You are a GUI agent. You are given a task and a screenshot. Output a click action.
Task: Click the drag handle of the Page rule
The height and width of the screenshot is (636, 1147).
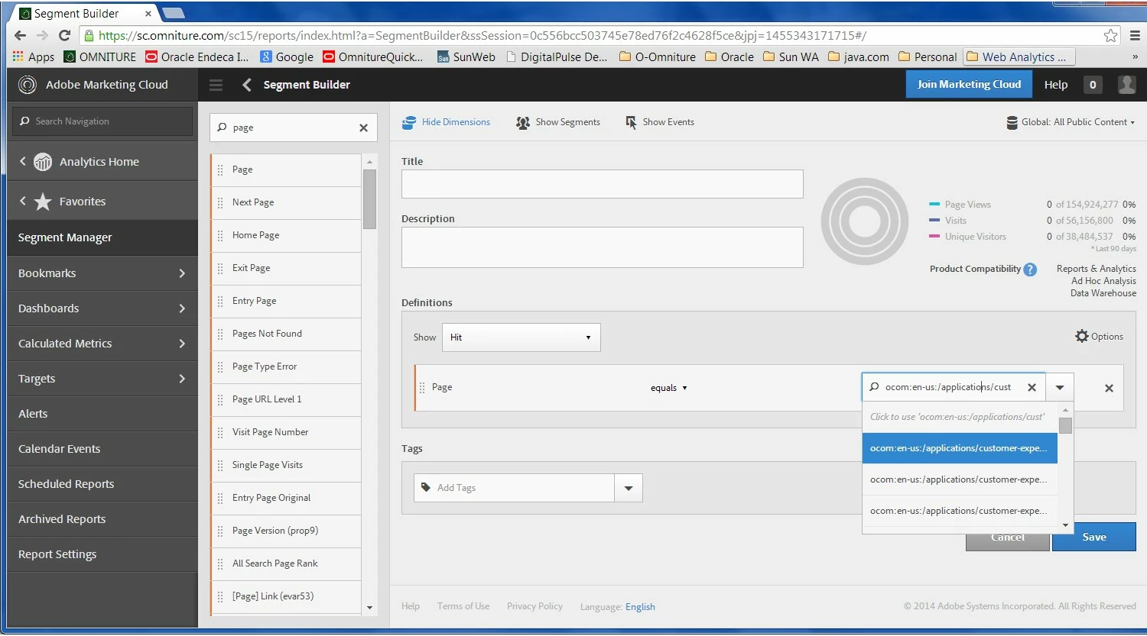422,388
